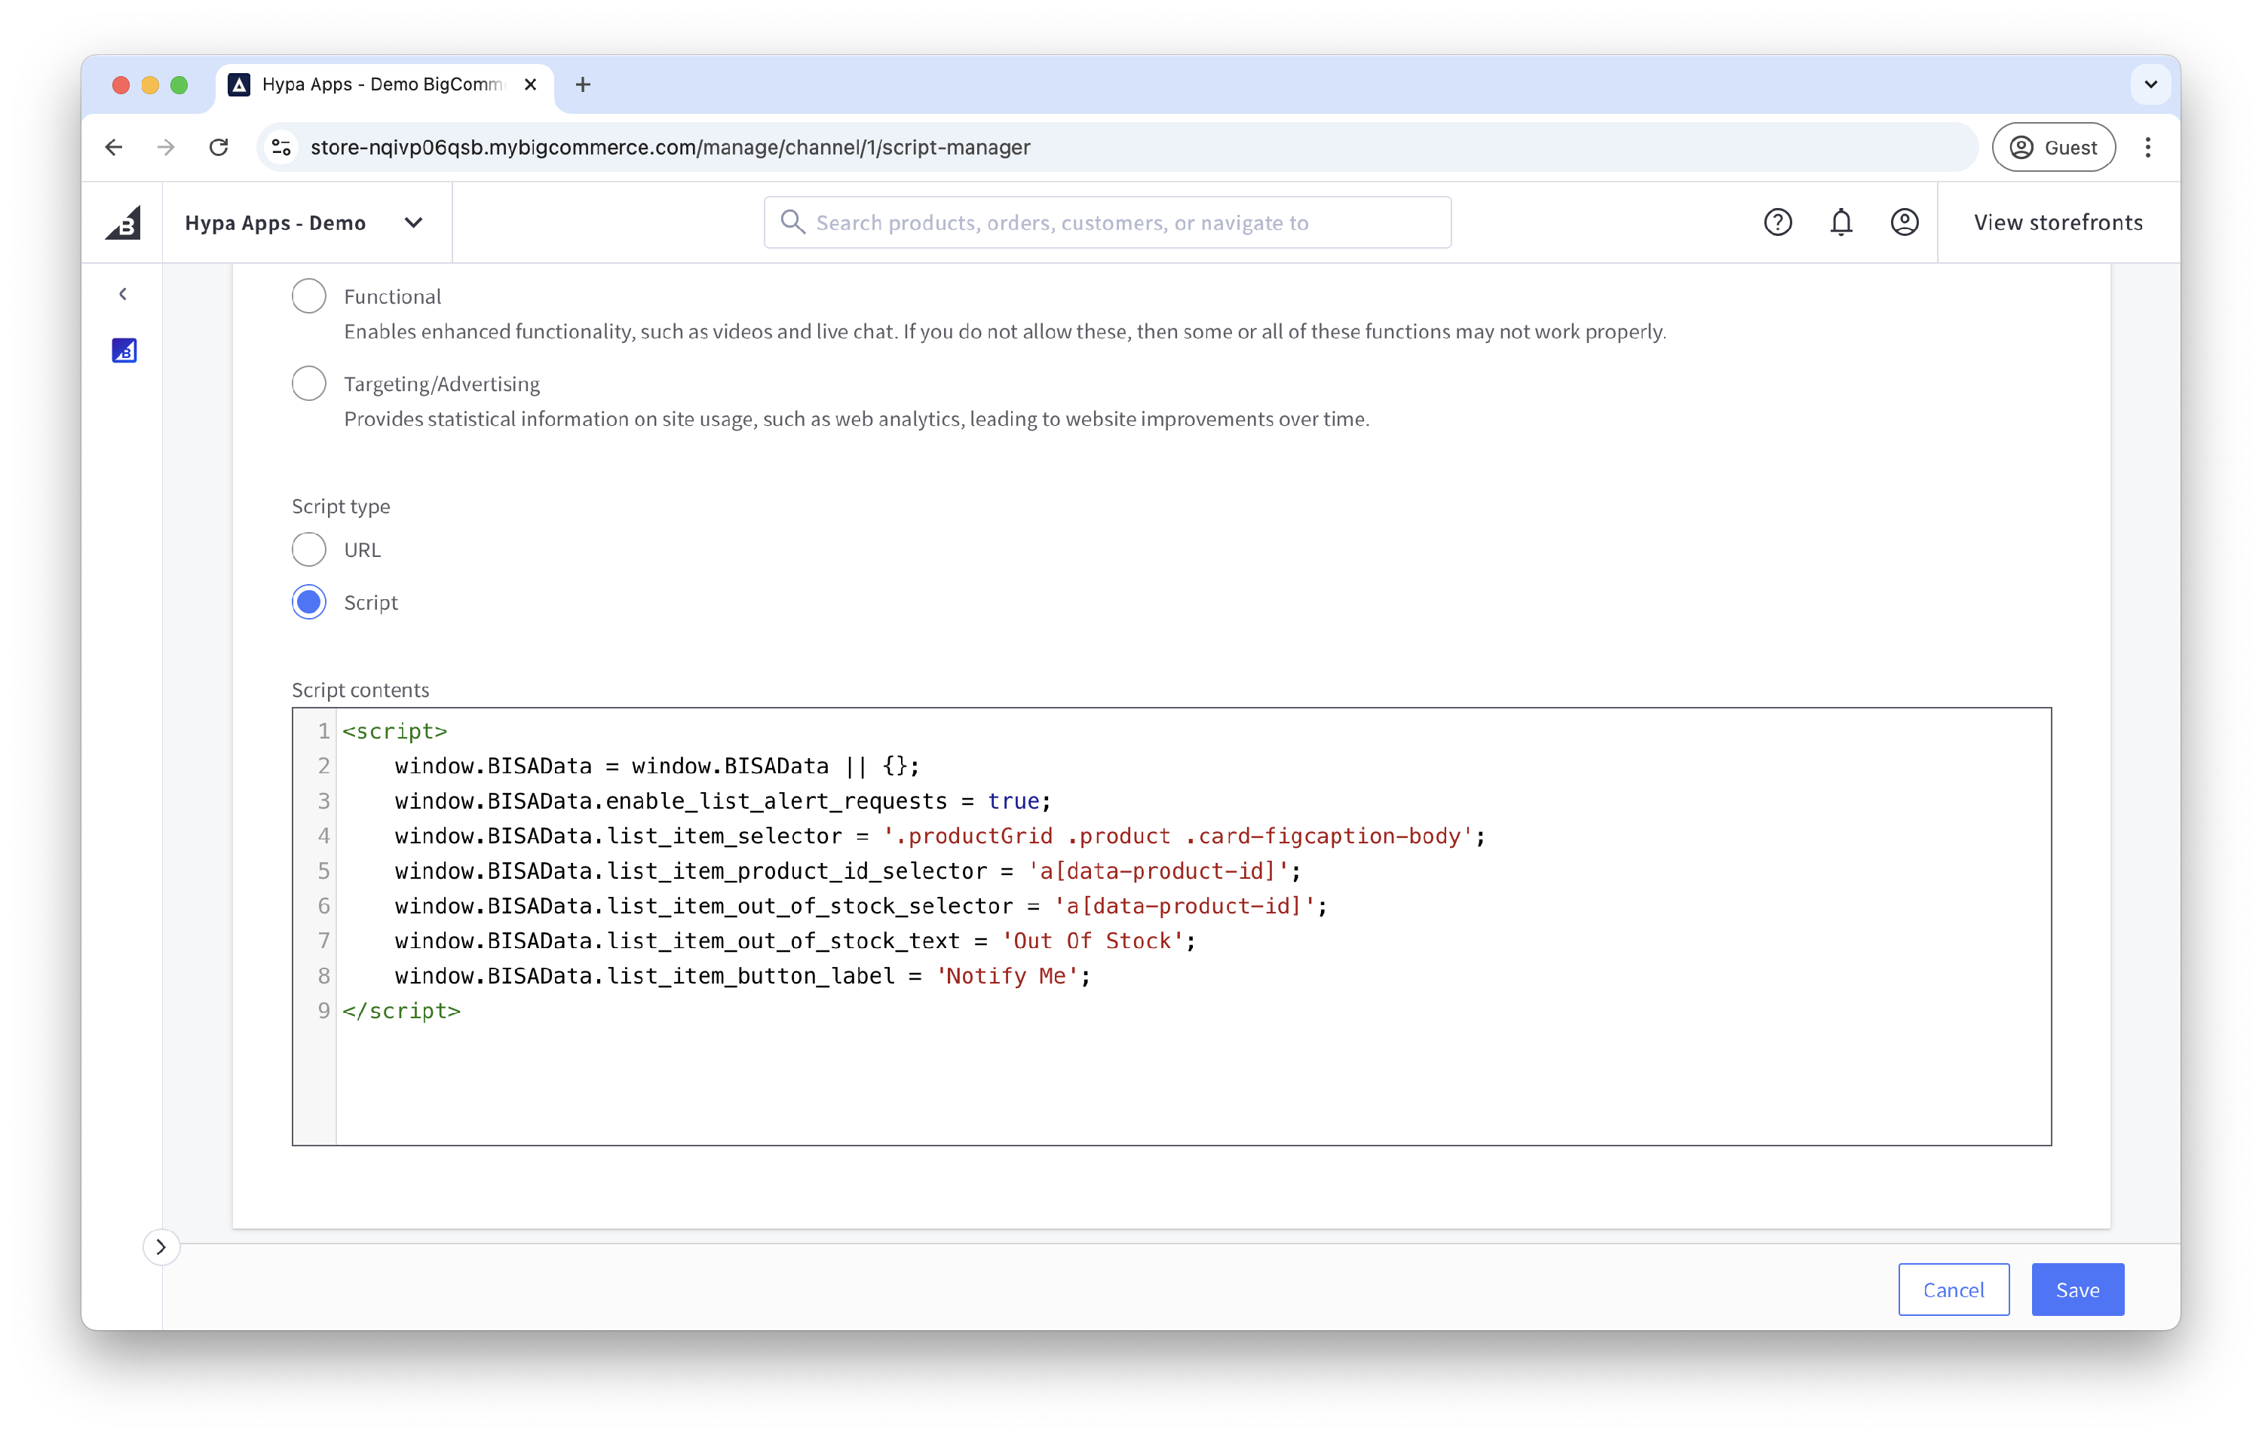Click the blue BigCommerce sidebar channel icon
This screenshot has height=1438, width=2262.
click(x=124, y=350)
